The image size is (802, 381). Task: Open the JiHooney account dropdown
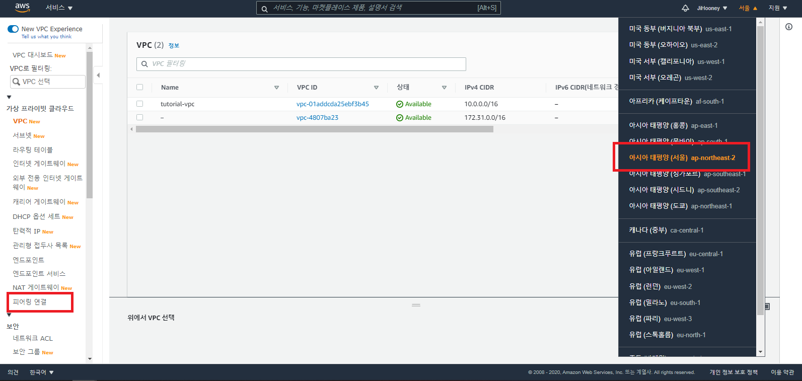[x=712, y=8]
